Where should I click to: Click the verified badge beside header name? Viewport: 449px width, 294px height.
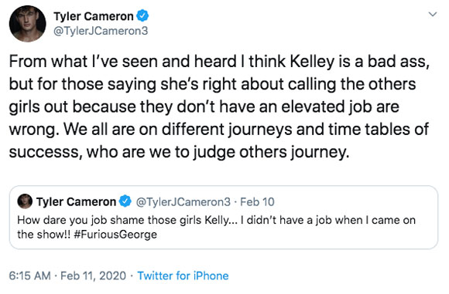coord(142,15)
